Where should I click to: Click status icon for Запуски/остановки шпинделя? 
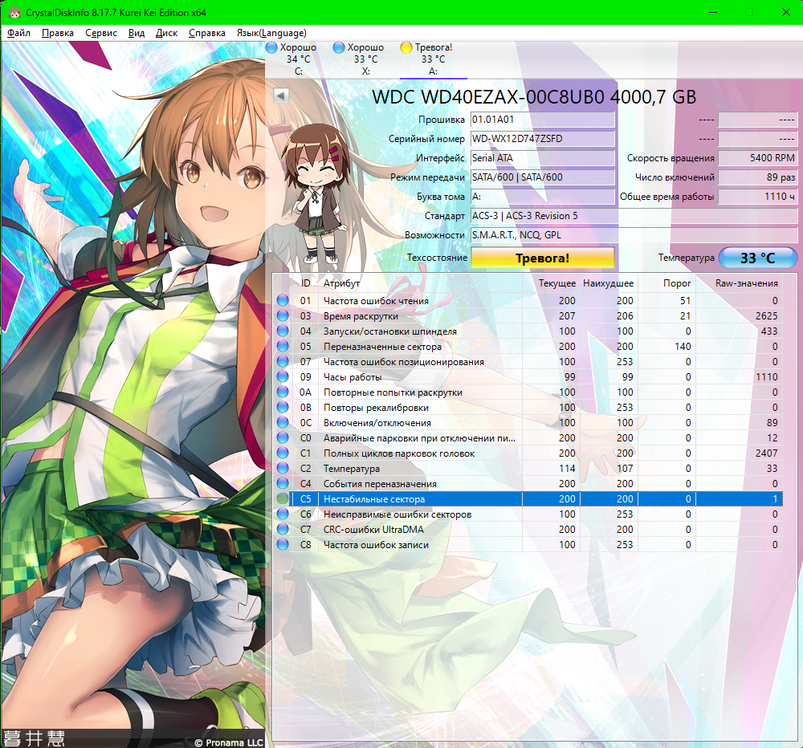point(283,331)
